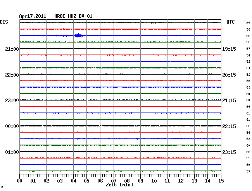Click the UTC column header
252x191 pixels.
(230, 22)
